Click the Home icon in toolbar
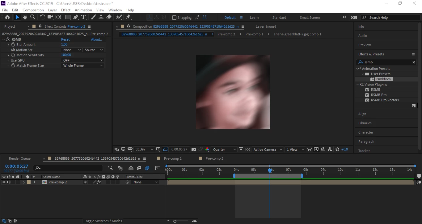 [x=7, y=17]
